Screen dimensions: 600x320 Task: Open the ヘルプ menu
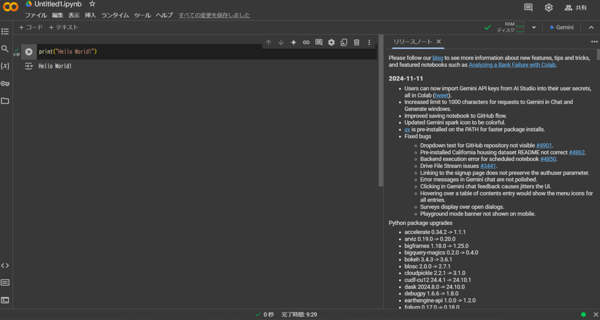[164, 15]
